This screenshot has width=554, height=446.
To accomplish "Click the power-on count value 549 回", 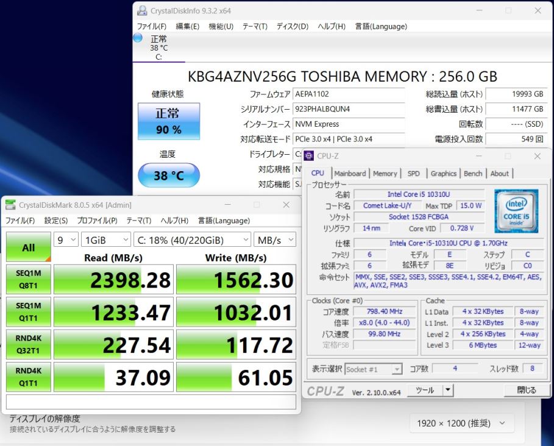I will [x=516, y=139].
